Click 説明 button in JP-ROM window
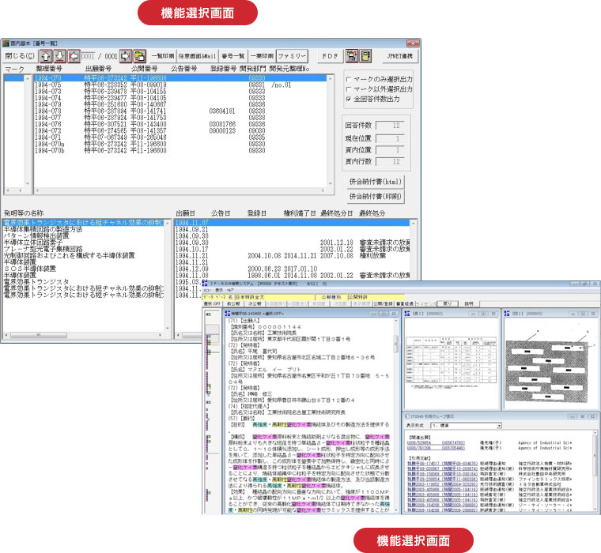Viewport: 601px width, 553px height. 469,303
